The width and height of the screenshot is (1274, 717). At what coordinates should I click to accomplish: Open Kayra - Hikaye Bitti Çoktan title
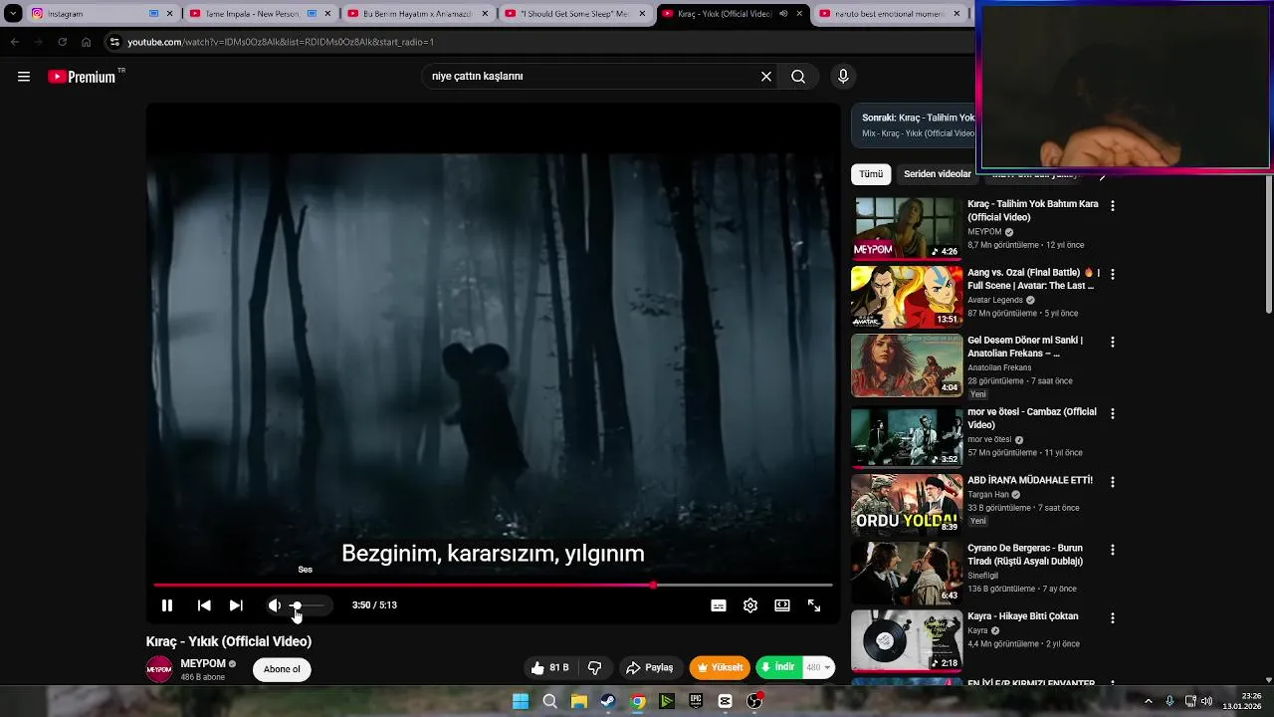coord(1023,616)
